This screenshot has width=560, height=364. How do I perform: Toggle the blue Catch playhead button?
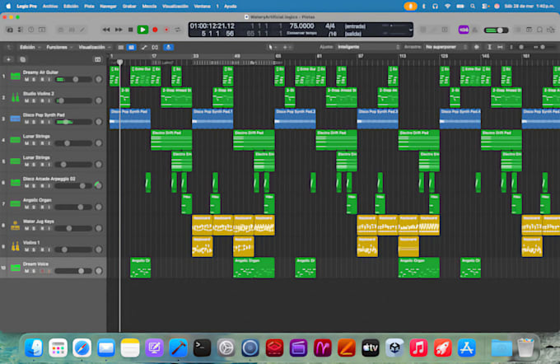coord(169,47)
